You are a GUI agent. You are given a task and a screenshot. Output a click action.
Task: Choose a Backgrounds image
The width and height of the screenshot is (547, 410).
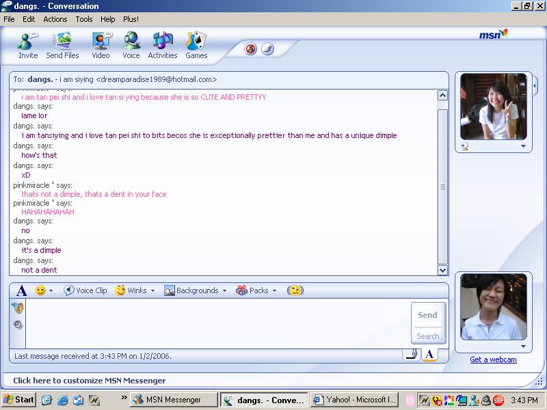pos(191,290)
